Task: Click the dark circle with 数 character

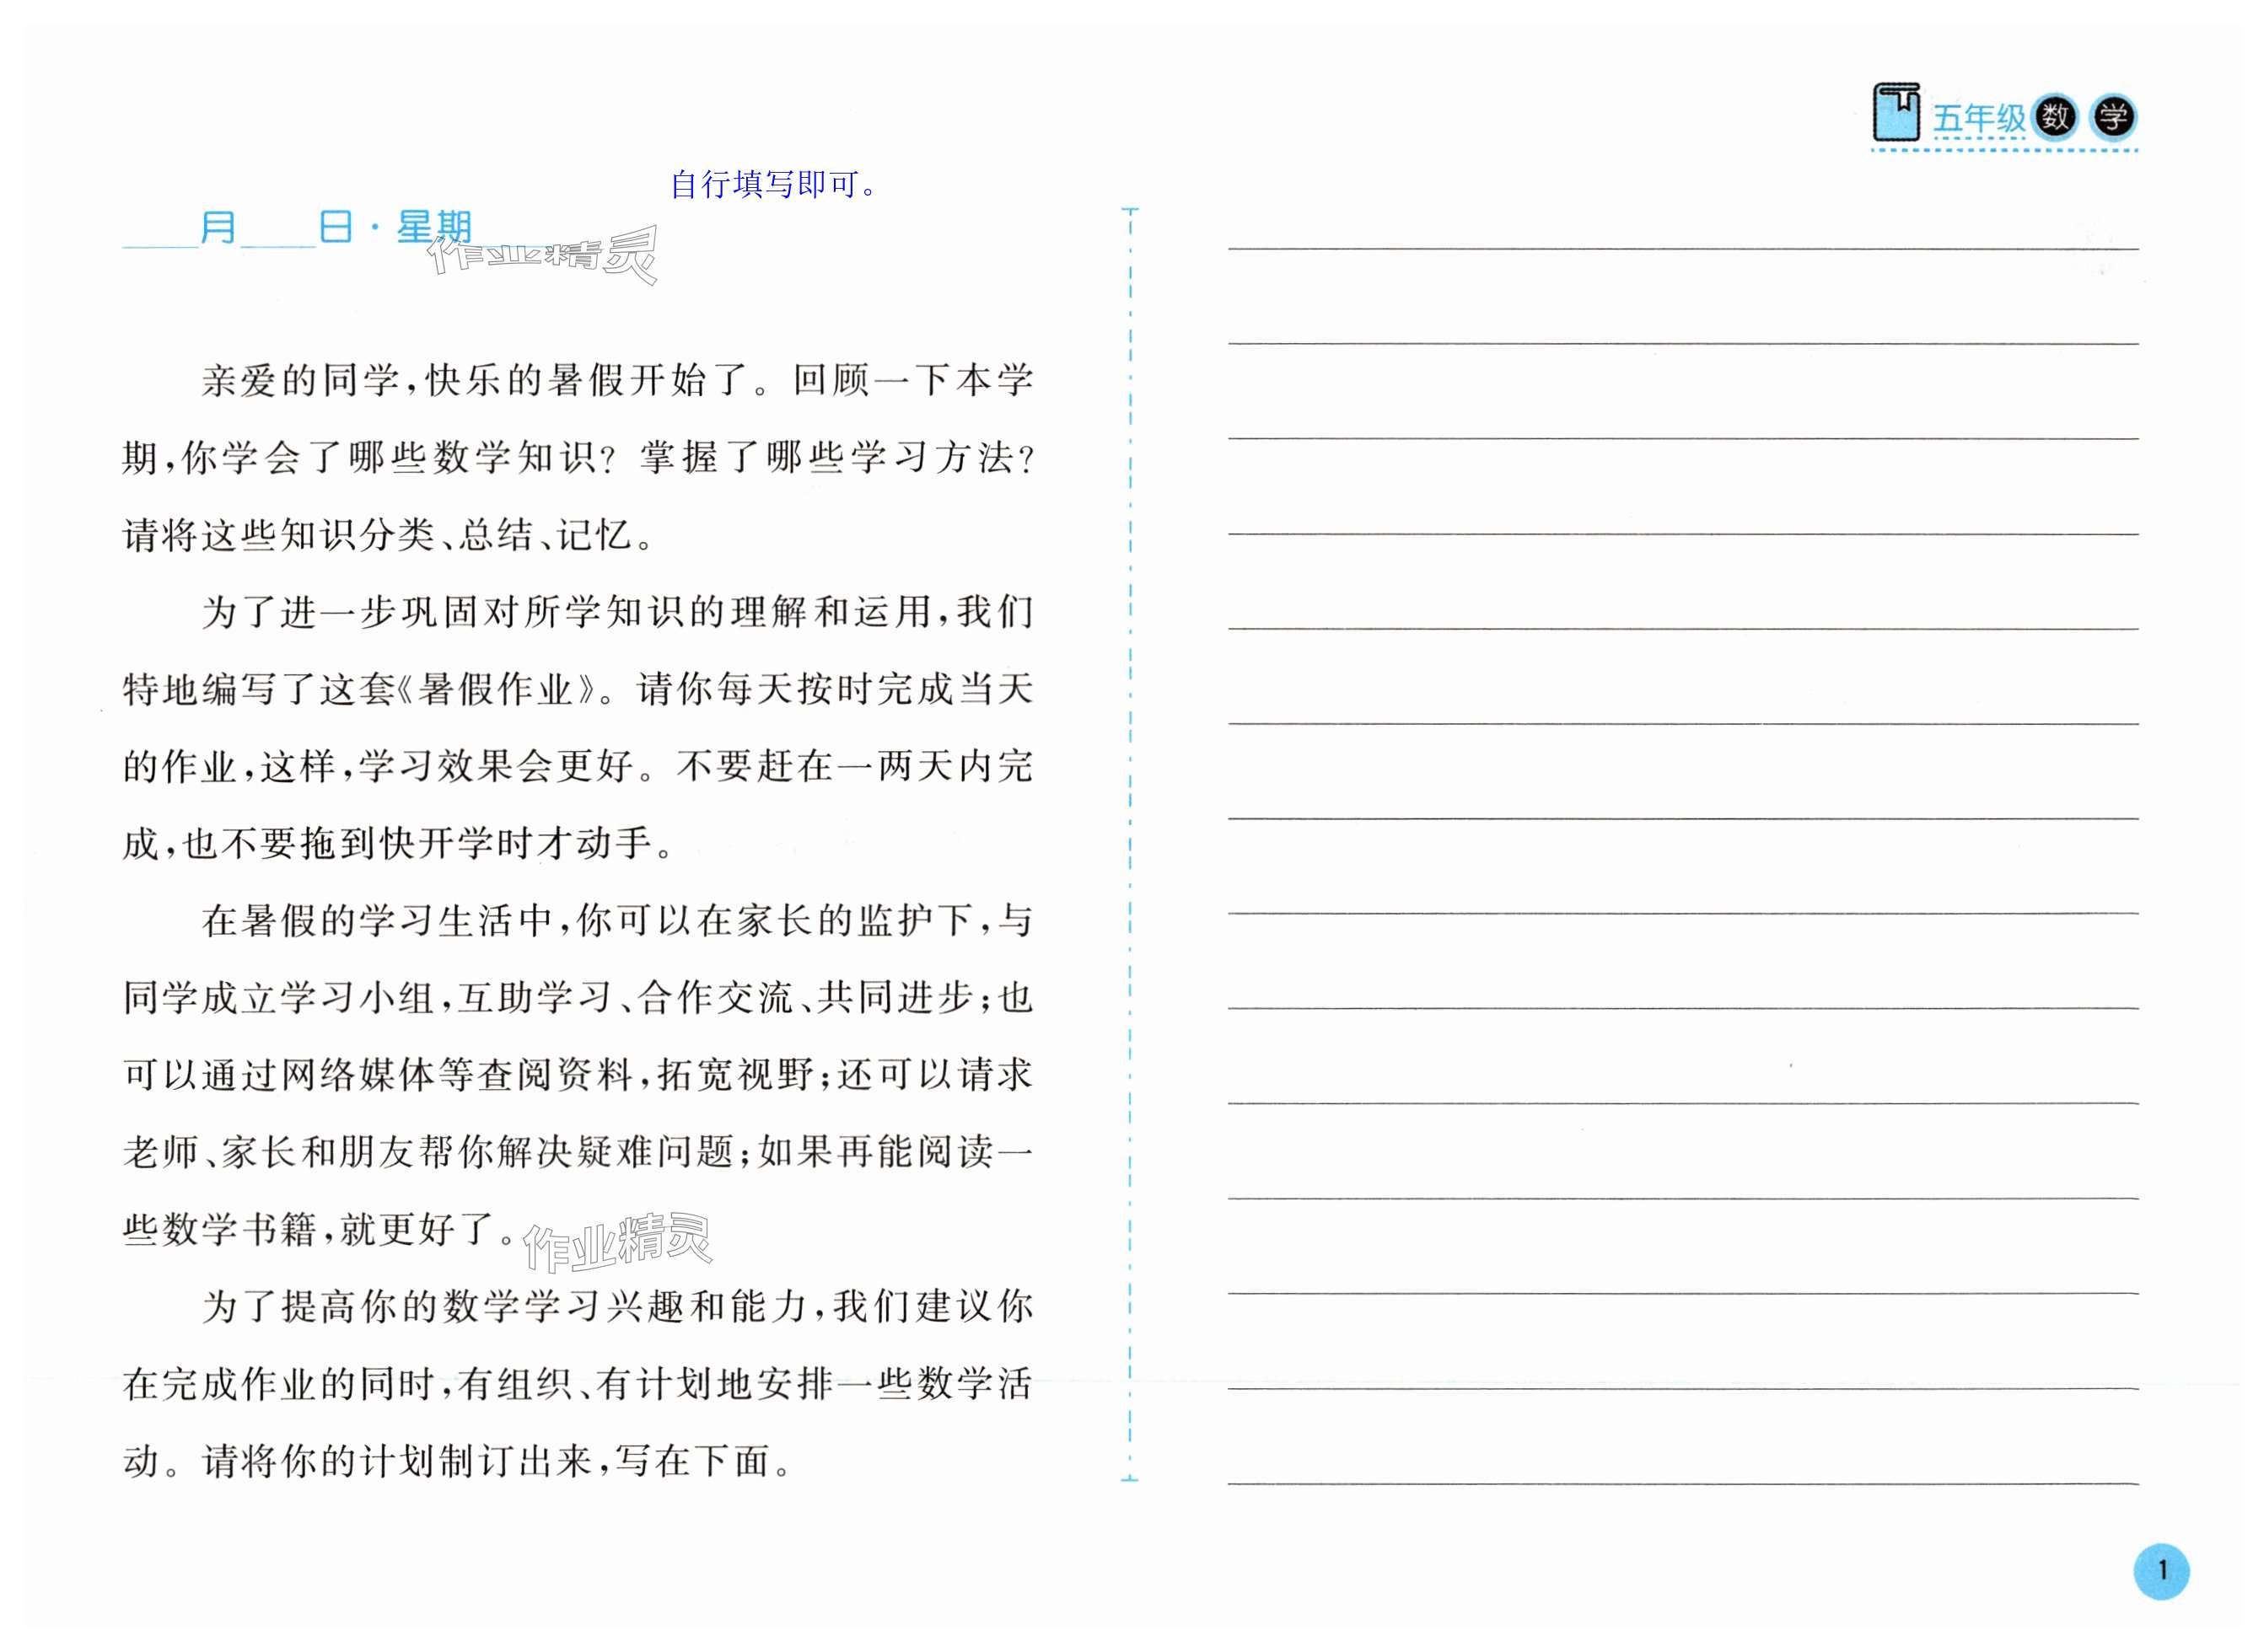Action: pos(2056,118)
